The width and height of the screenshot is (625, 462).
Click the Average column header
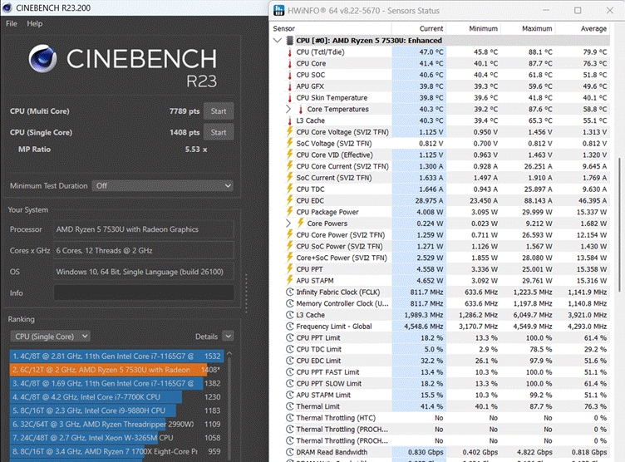tap(583, 29)
